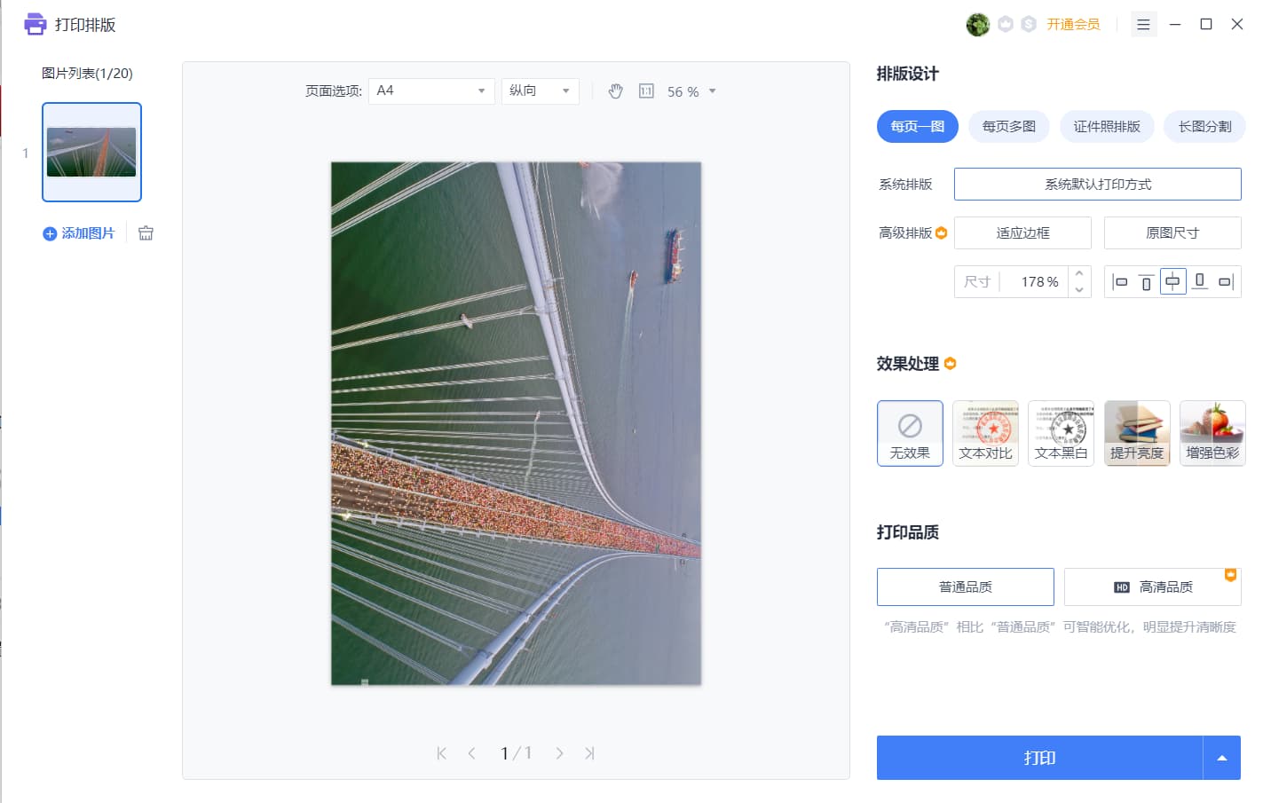Click the trash icon to clear images

point(146,233)
